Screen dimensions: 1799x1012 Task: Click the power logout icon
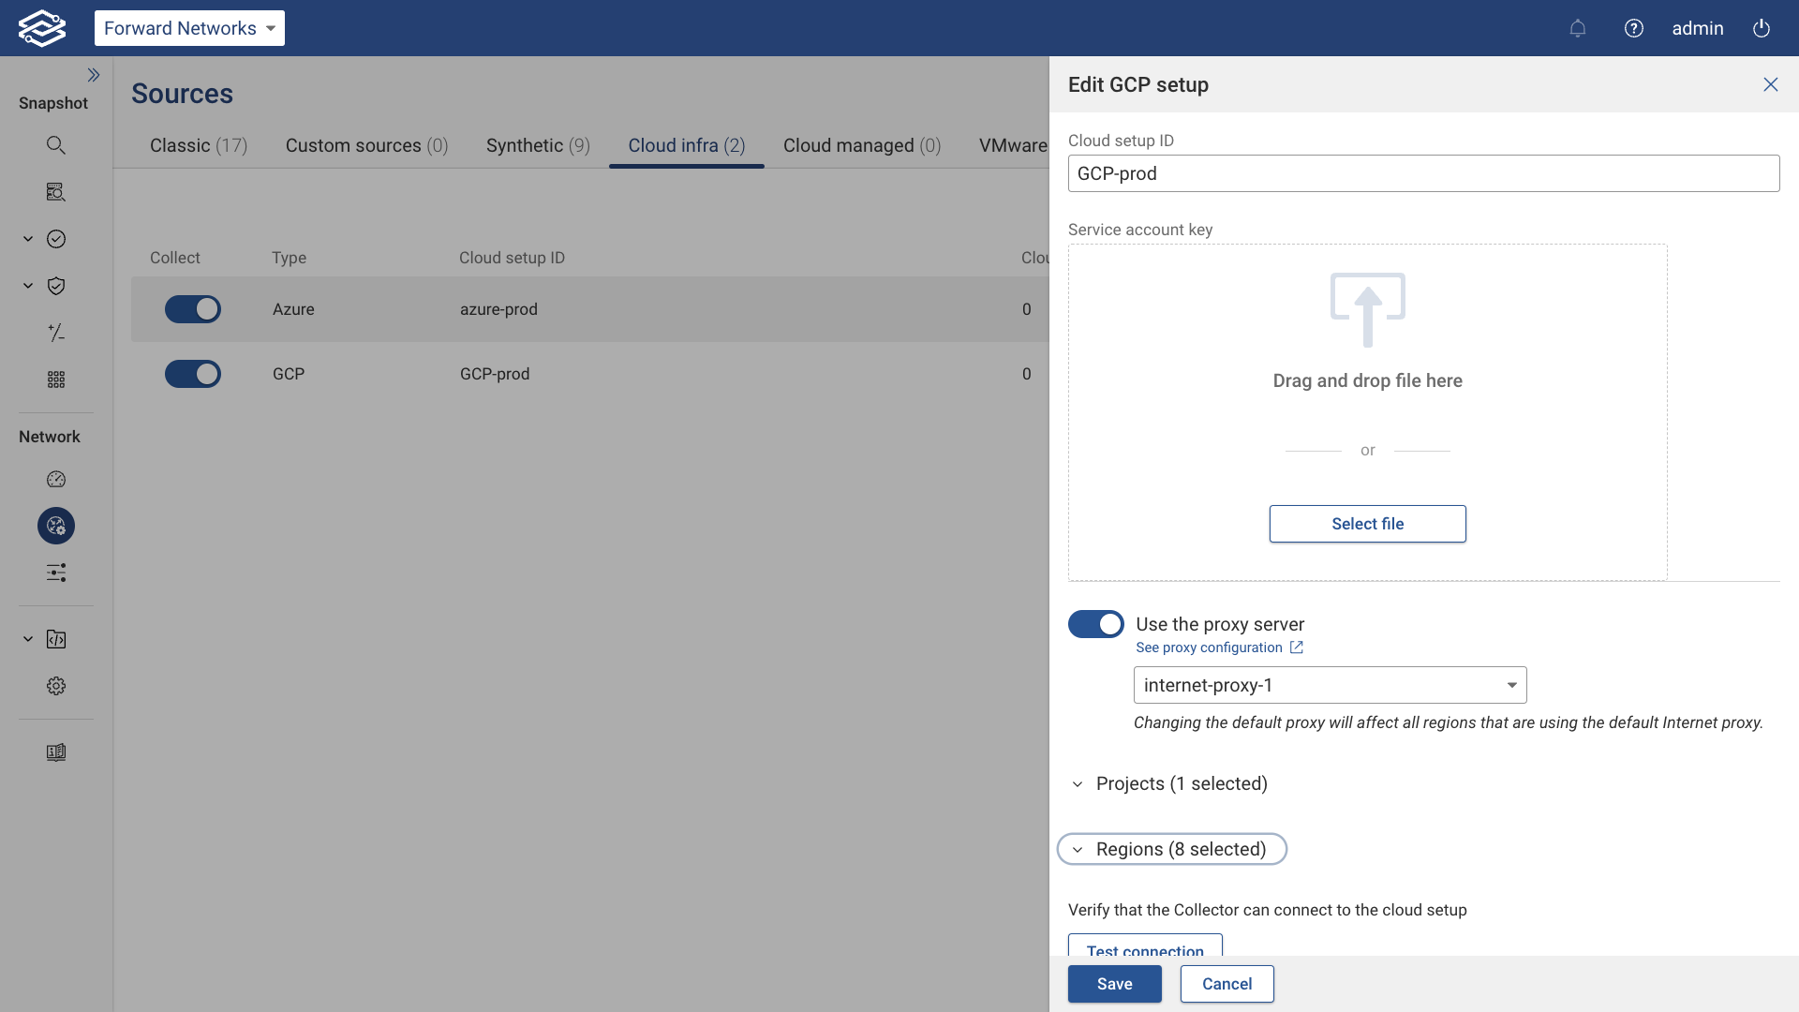(1762, 28)
